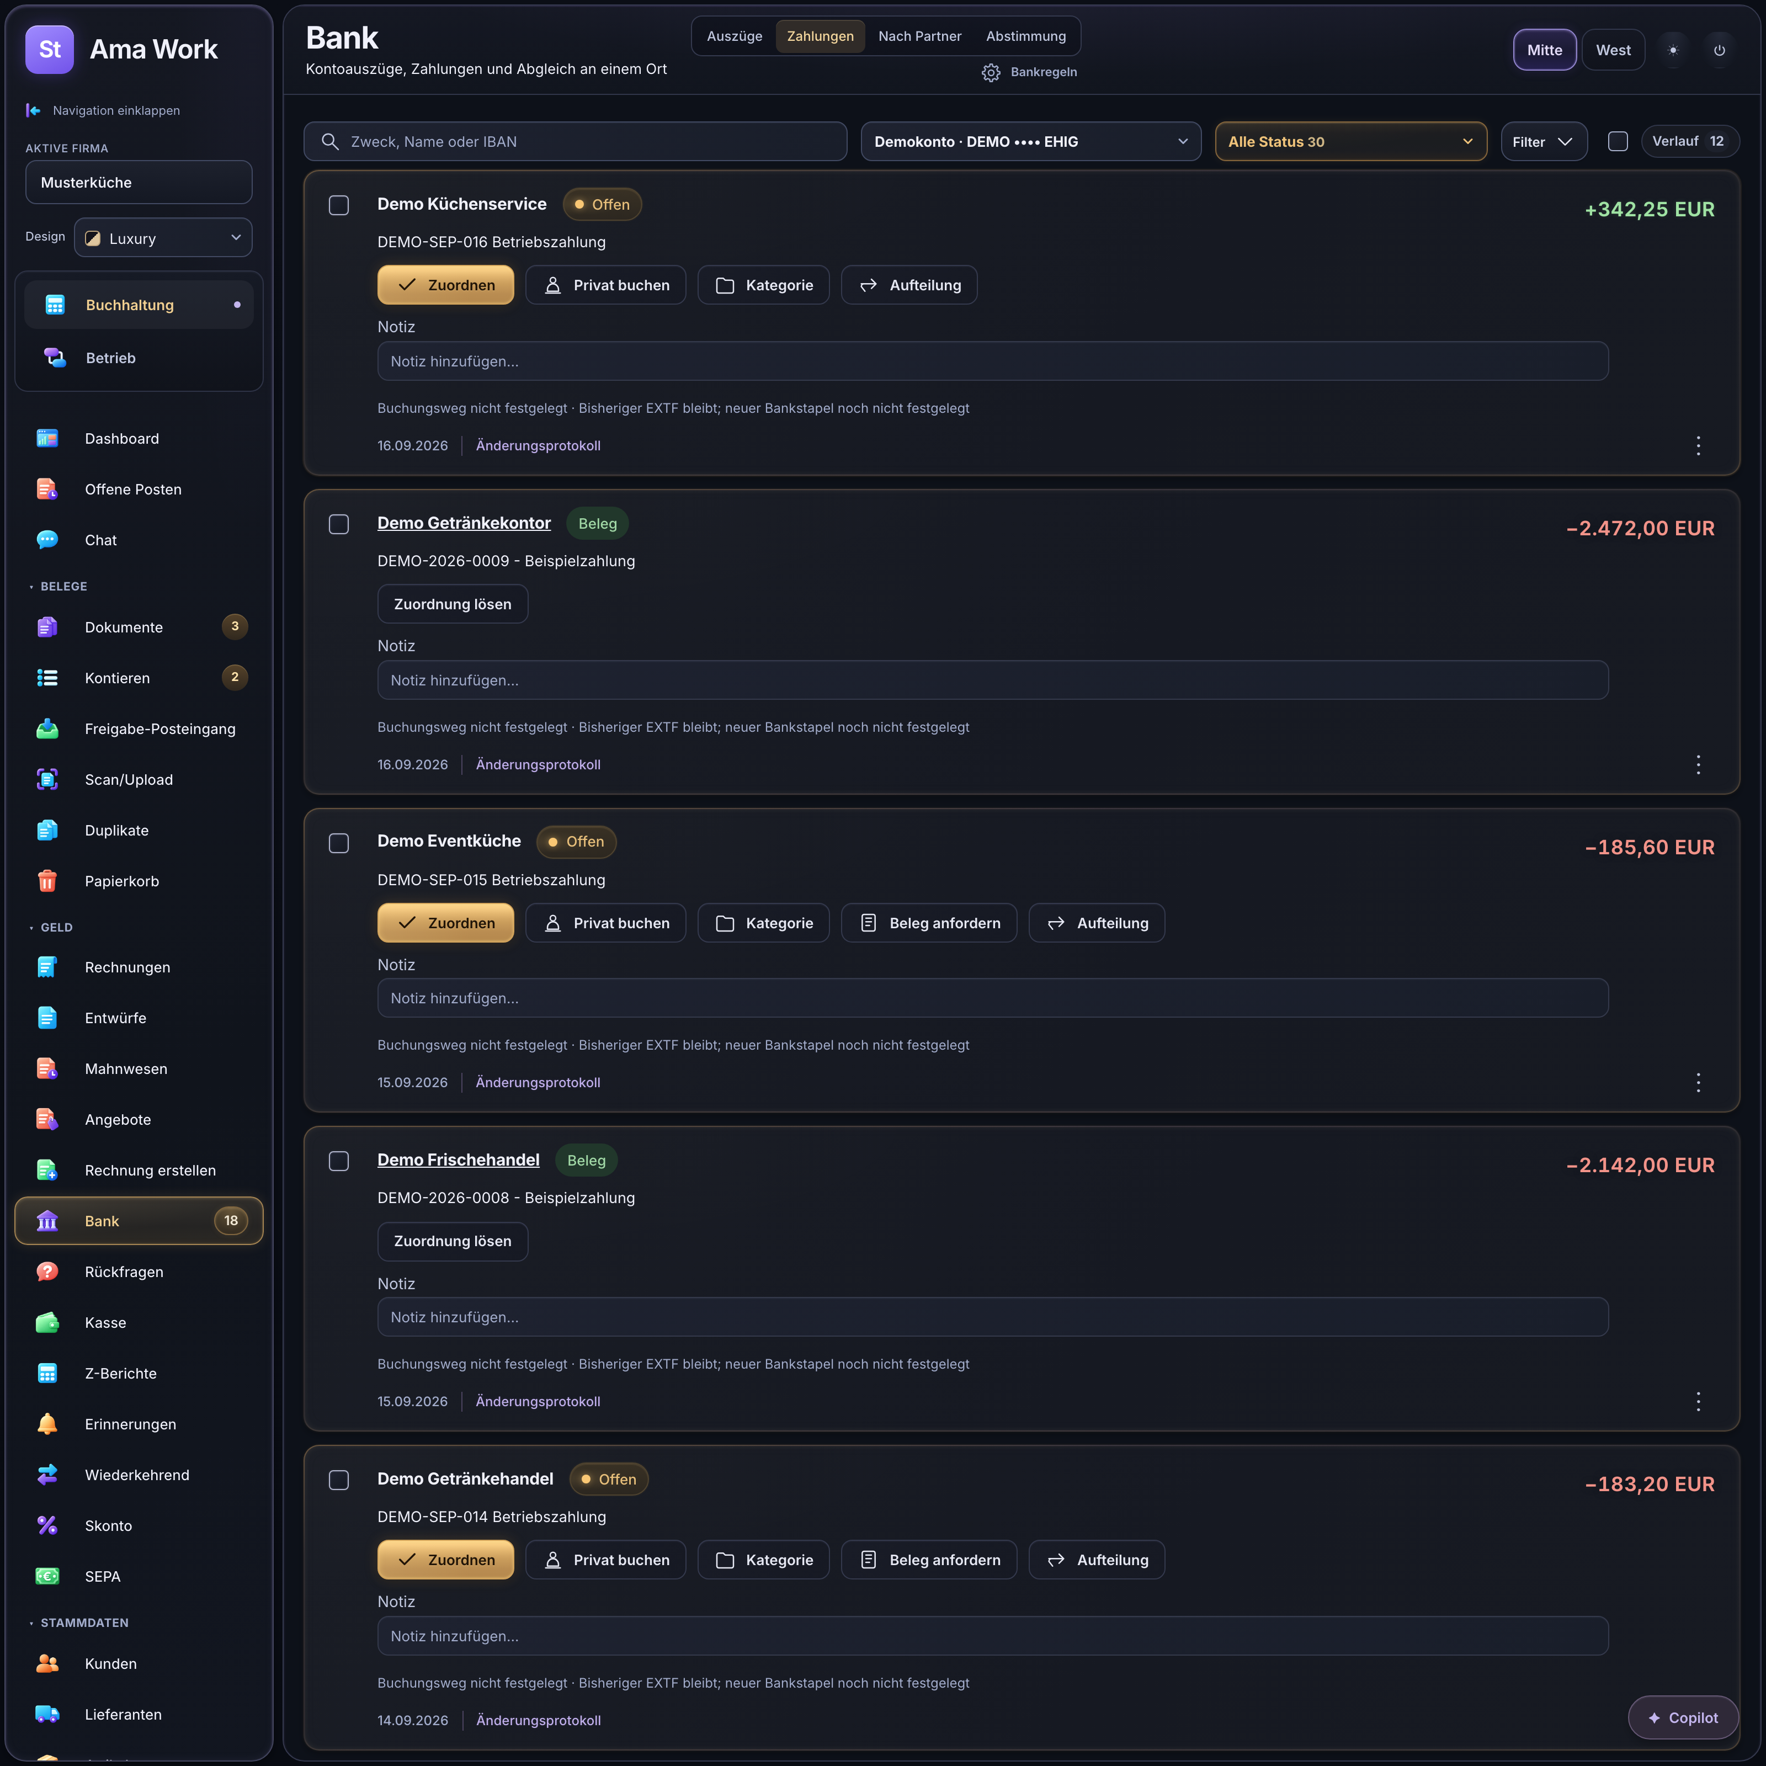Open Rückfragen question icon
Viewport: 1766px width, 1766px height.
click(47, 1272)
